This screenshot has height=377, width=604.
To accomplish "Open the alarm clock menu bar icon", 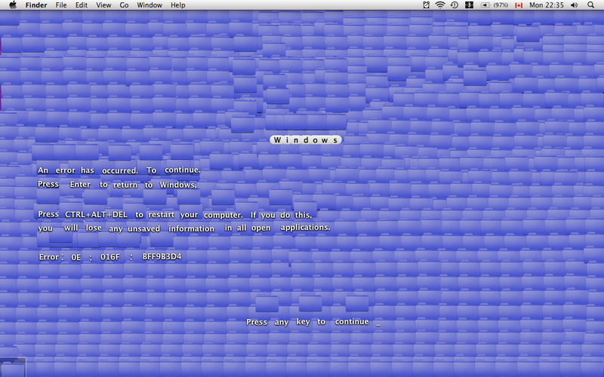I will point(426,5).
